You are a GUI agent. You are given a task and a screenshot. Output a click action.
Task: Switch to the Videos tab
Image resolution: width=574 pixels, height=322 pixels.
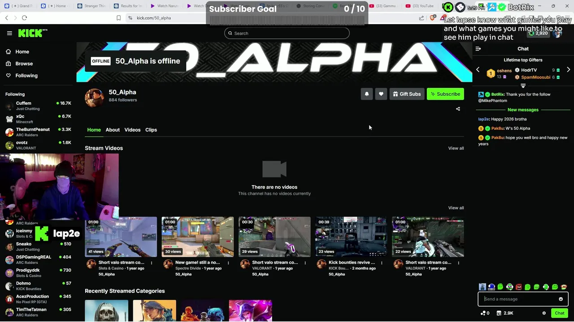(132, 130)
